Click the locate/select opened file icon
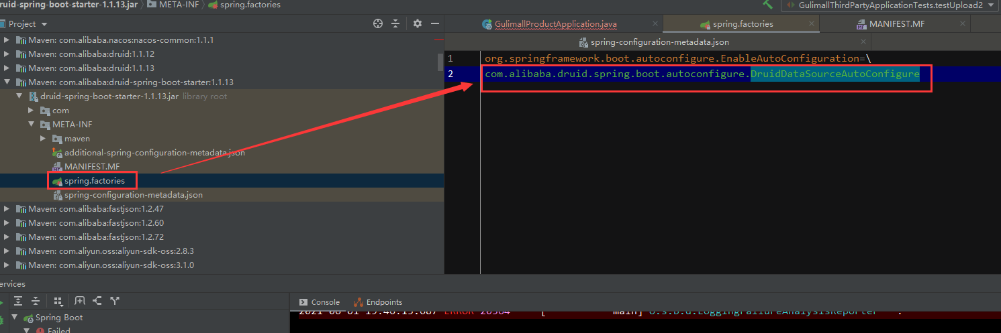 (x=378, y=23)
